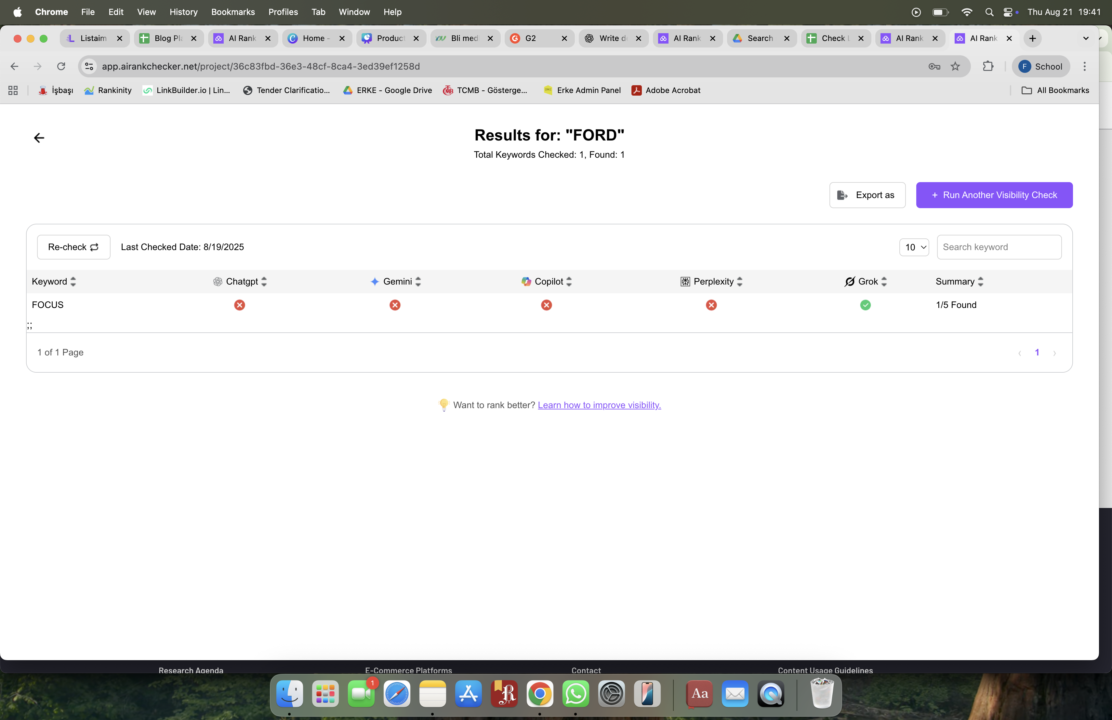Open the Export as menu
The image size is (1112, 720).
pos(867,195)
